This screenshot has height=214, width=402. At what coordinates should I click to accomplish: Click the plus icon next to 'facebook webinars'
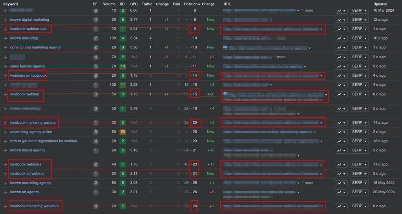5,165
